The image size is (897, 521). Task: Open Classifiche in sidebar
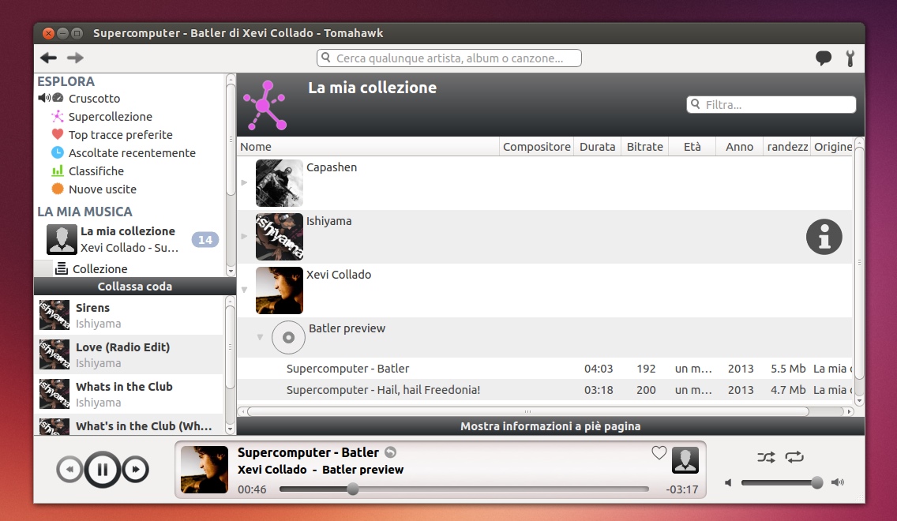96,171
